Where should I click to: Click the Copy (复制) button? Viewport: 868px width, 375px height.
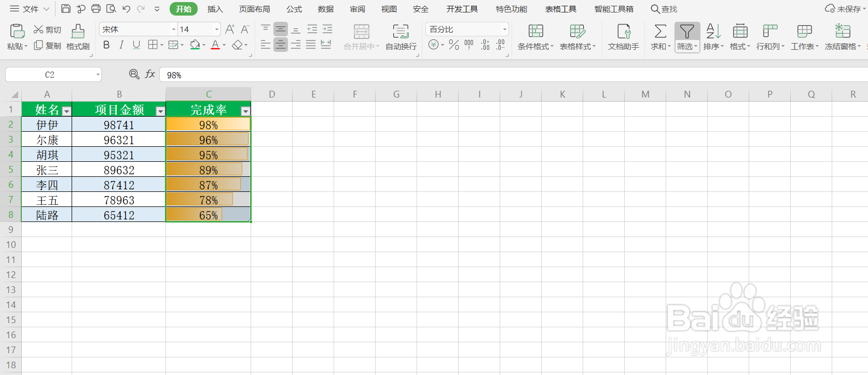pyautogui.click(x=47, y=46)
